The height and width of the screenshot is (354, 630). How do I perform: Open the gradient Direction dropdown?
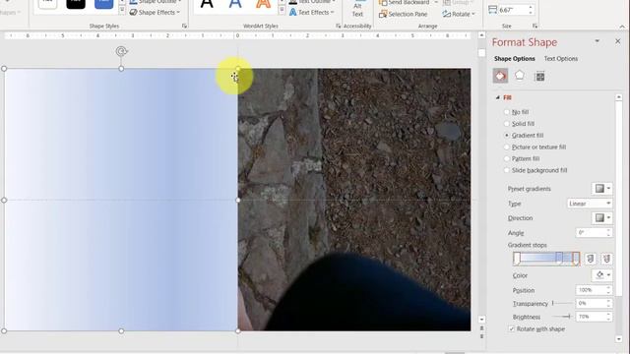point(601,218)
